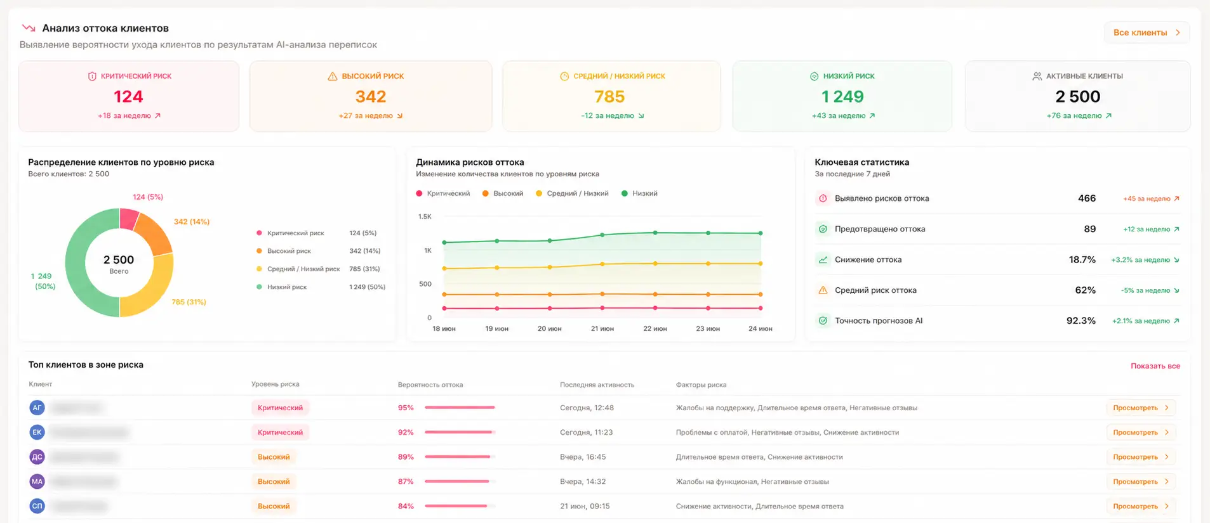Click the 89% churn probability bar
Viewport: 1210px width, 523px height.
(x=460, y=457)
